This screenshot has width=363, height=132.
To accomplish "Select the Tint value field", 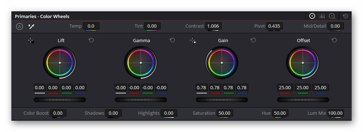I will tap(152, 26).
